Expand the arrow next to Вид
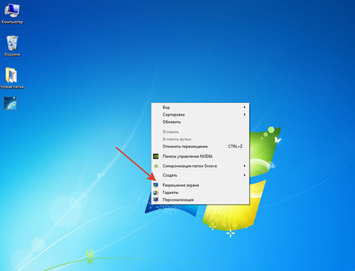Image resolution: width=355 pixels, height=271 pixels. 245,107
